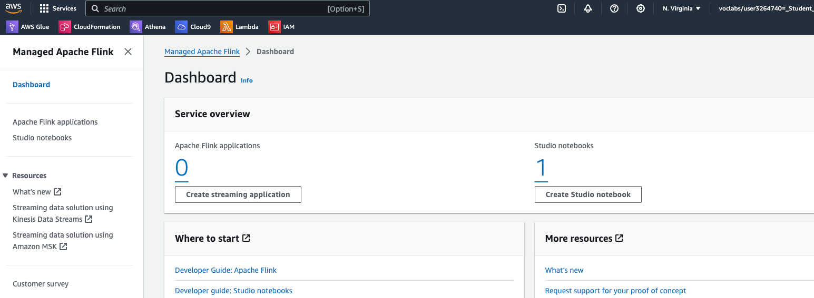Image resolution: width=814 pixels, height=298 pixels.
Task: Open the settings gear icon
Action: tap(641, 8)
